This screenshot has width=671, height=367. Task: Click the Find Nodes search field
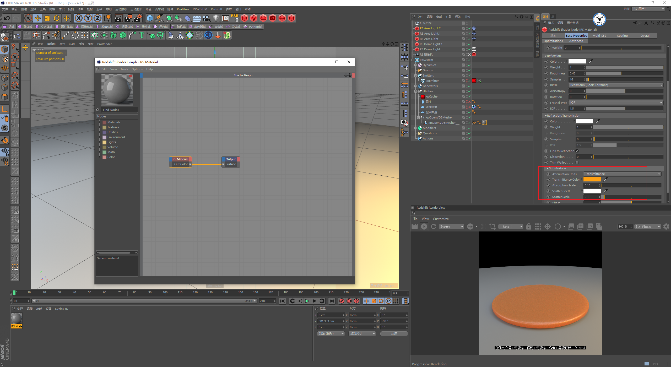pyautogui.click(x=119, y=110)
